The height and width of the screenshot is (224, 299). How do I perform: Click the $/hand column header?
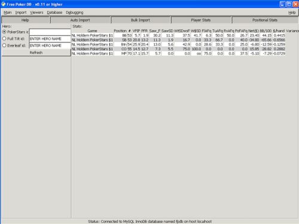point(279,31)
